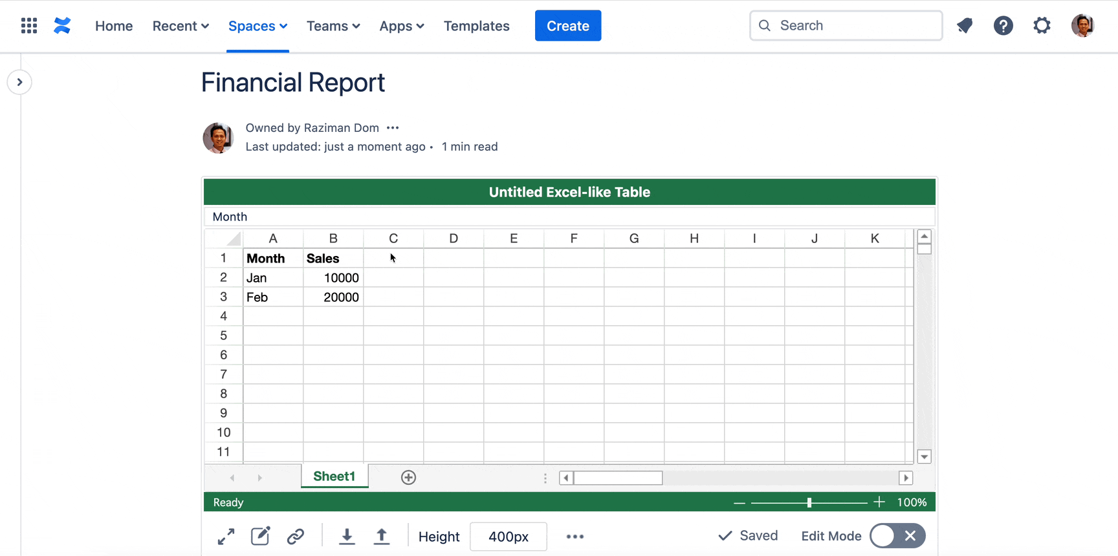Copy link with the chain icon
The height and width of the screenshot is (556, 1118).
296,536
